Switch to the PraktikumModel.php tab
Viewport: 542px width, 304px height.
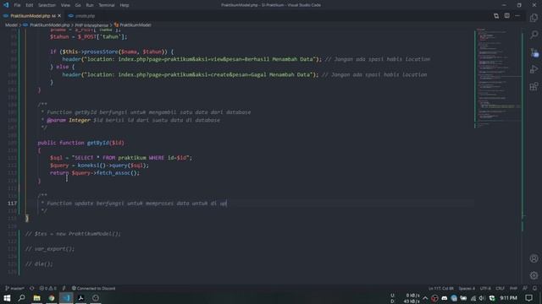[32, 16]
